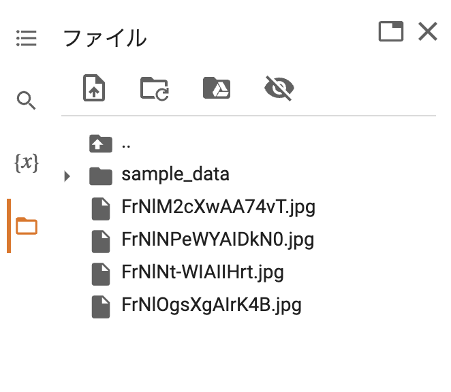Image resolution: width=451 pixels, height=392 pixels.
Task: Open the files panel in a new tab
Action: [391, 31]
